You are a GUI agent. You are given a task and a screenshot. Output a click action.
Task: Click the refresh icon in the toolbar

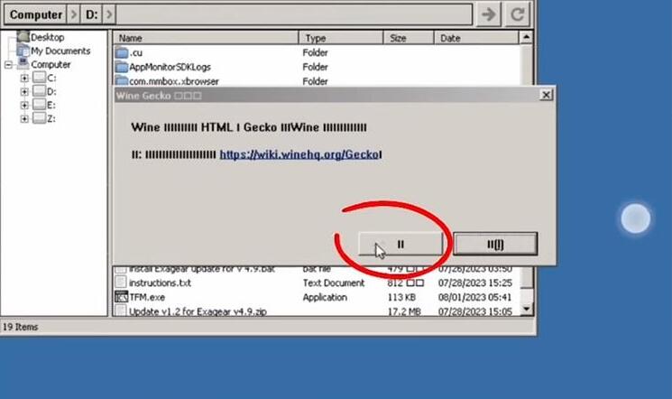(x=518, y=14)
